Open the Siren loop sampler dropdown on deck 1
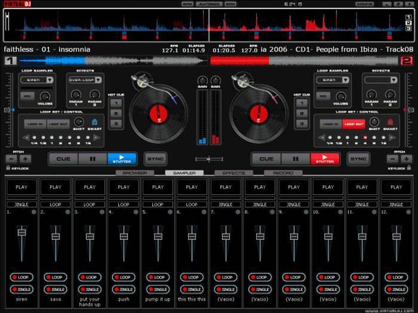 tap(50, 80)
